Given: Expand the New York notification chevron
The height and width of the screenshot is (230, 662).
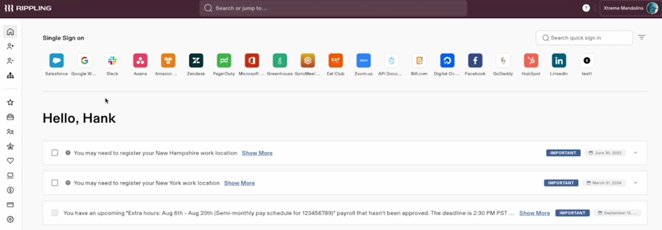Looking at the screenshot, I should pos(635,183).
